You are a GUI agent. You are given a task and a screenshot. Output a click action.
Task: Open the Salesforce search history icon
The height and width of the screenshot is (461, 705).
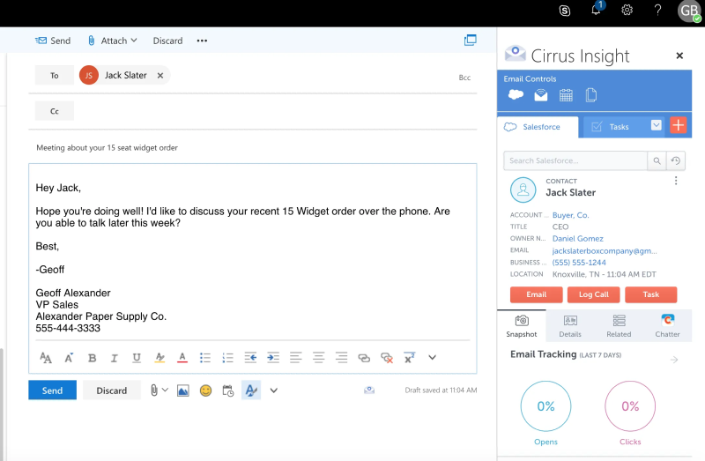pos(675,160)
